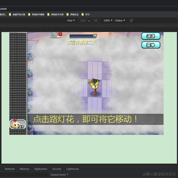The height and width of the screenshot is (178, 178).
Task: Switch to the Application tab
Action: 41,169
